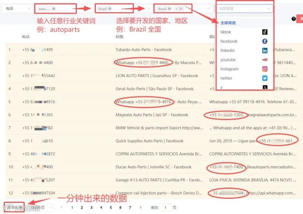Go to page 1

(72, 208)
